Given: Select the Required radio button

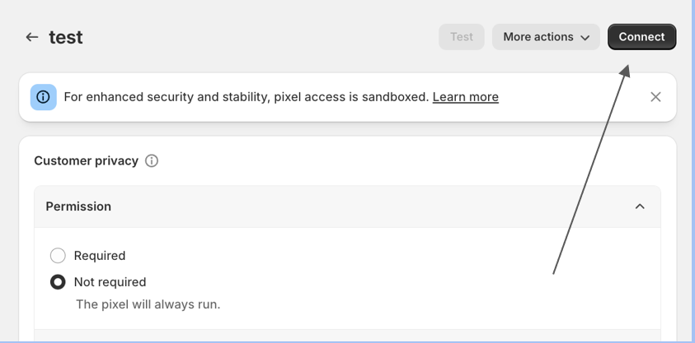Looking at the screenshot, I should pos(58,256).
